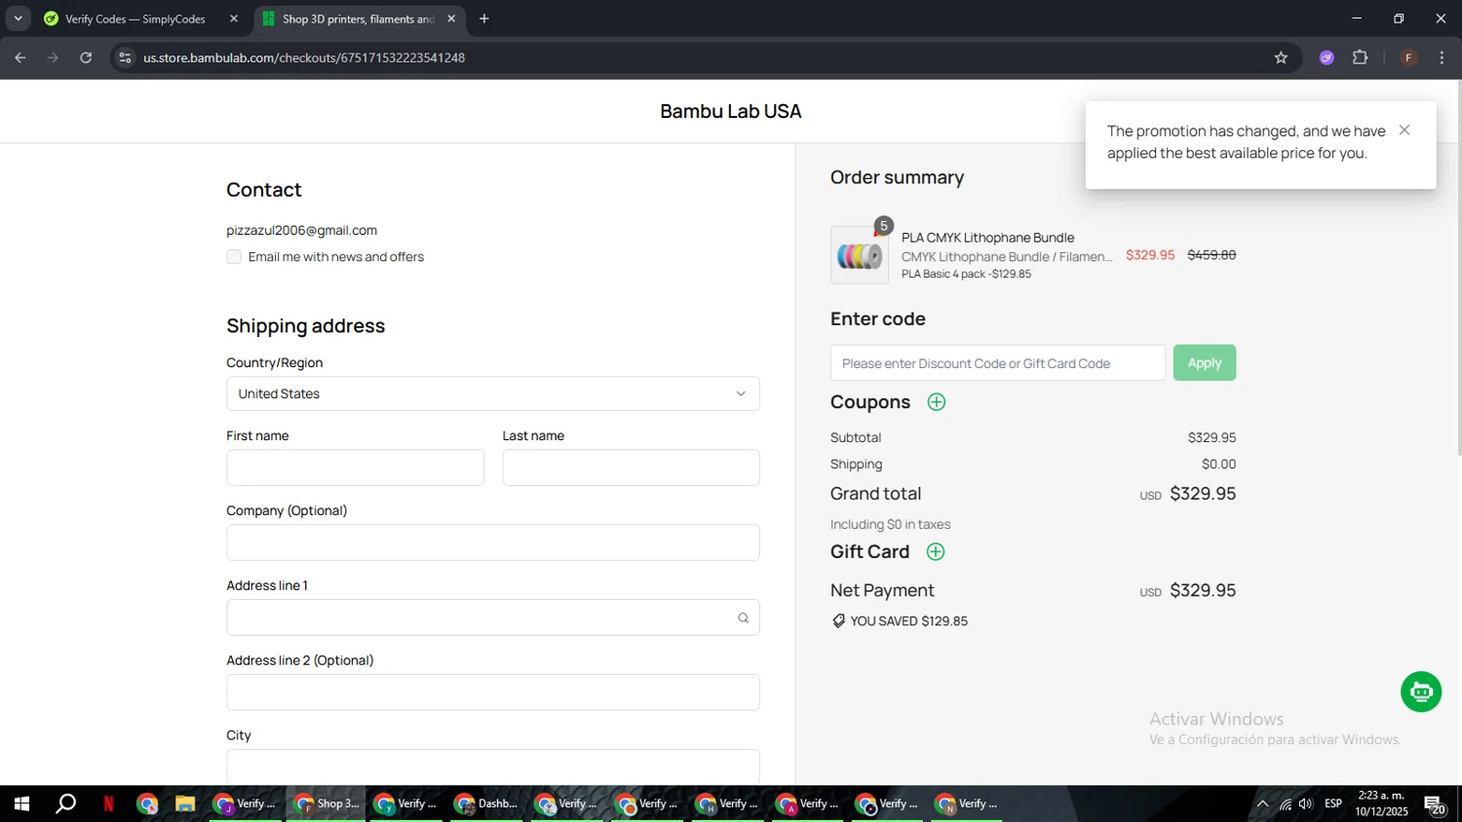Image resolution: width=1462 pixels, height=822 pixels.
Task: Dismiss the promotion changed notification
Action: 1404,131
